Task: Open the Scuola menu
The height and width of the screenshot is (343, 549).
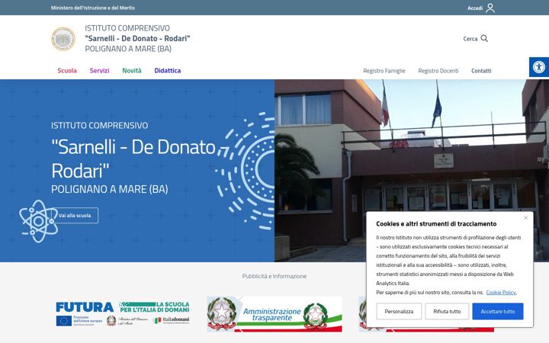Action: tap(67, 70)
